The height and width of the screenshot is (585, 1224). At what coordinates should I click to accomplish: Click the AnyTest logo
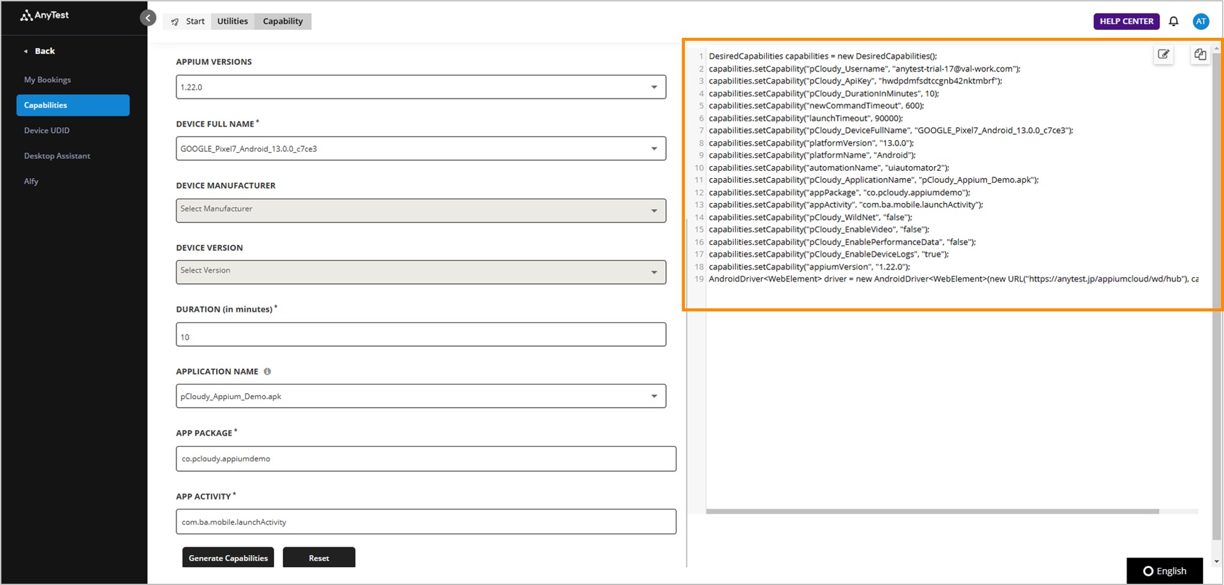(44, 15)
